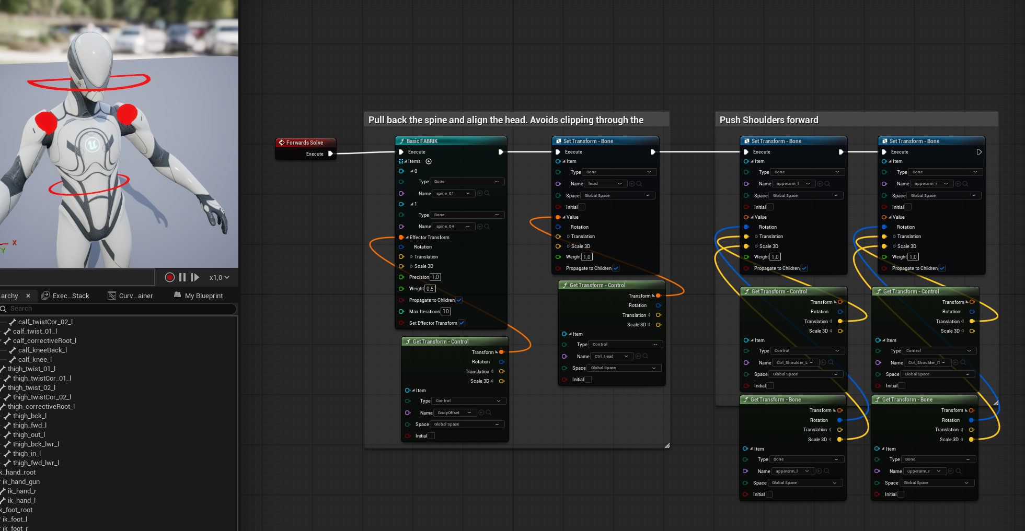
Task: Click the record button below the viewport
Action: 169,277
